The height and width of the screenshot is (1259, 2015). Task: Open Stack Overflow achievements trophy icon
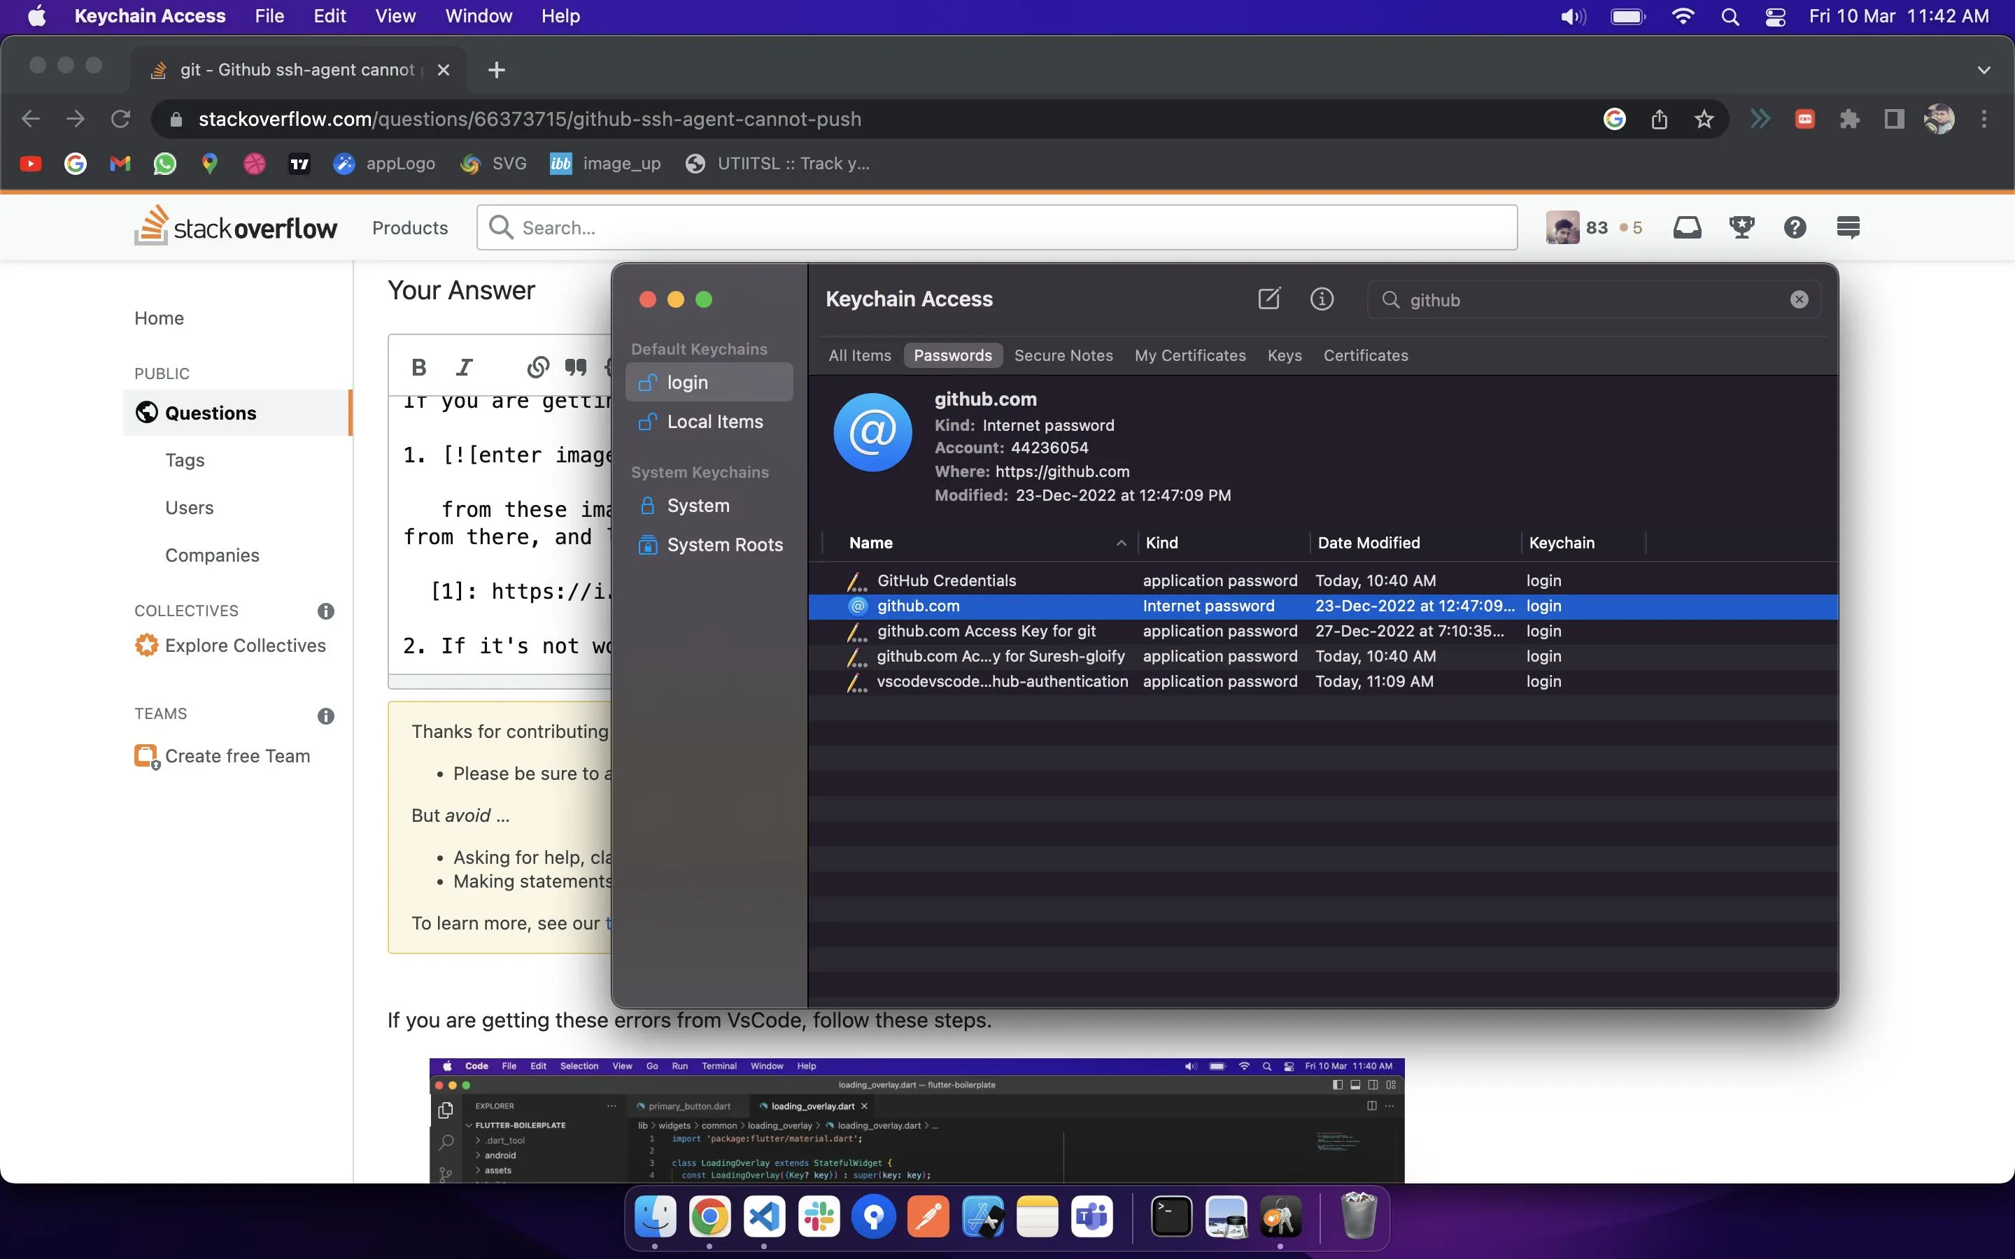click(1741, 227)
